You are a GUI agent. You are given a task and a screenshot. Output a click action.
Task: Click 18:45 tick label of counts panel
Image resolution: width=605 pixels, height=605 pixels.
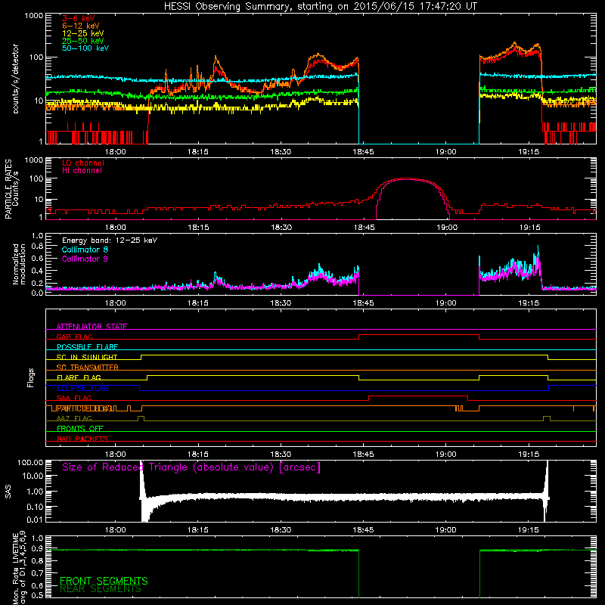click(x=363, y=152)
